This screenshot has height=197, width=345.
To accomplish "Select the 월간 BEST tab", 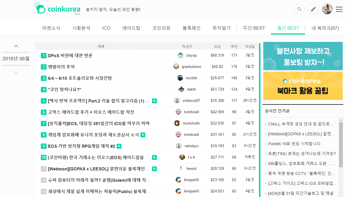I will tap(288, 28).
